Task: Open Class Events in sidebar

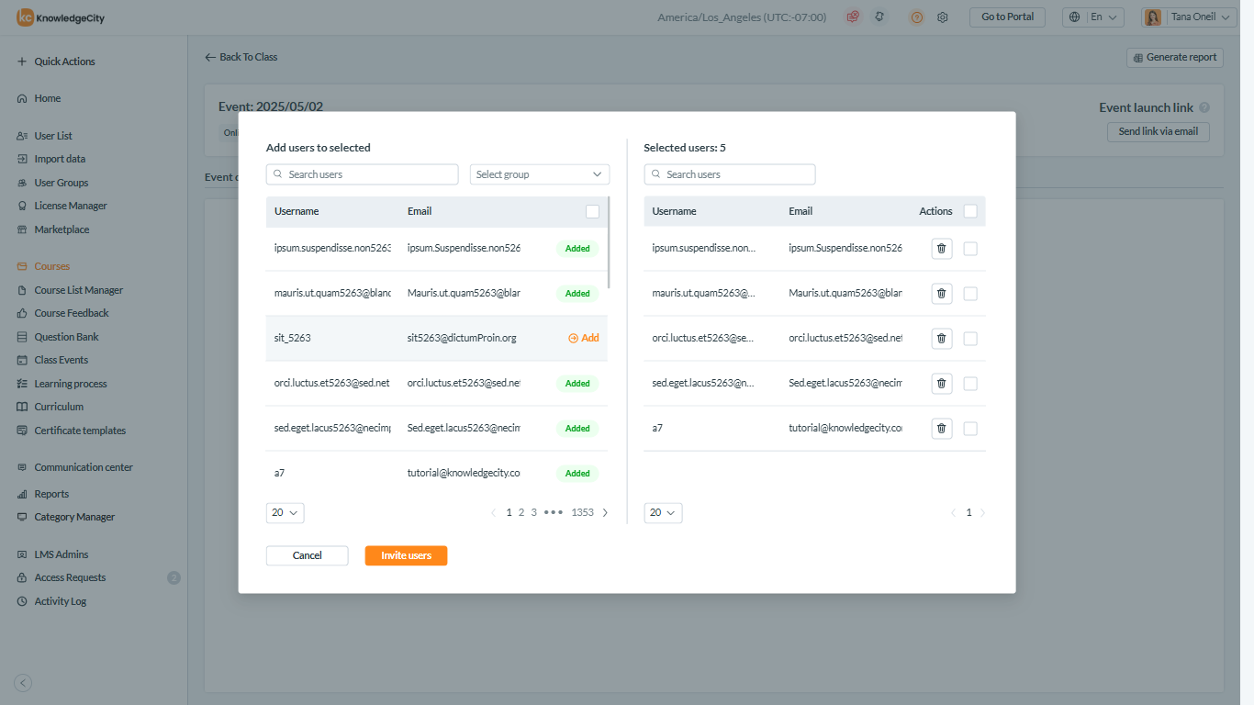Action: pos(61,360)
